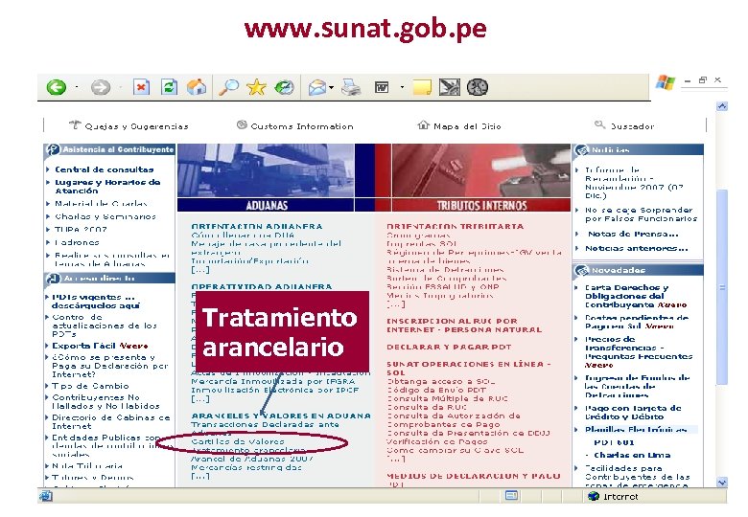
Task: Open Directorio de Cabinas de Internet
Action: [110, 421]
